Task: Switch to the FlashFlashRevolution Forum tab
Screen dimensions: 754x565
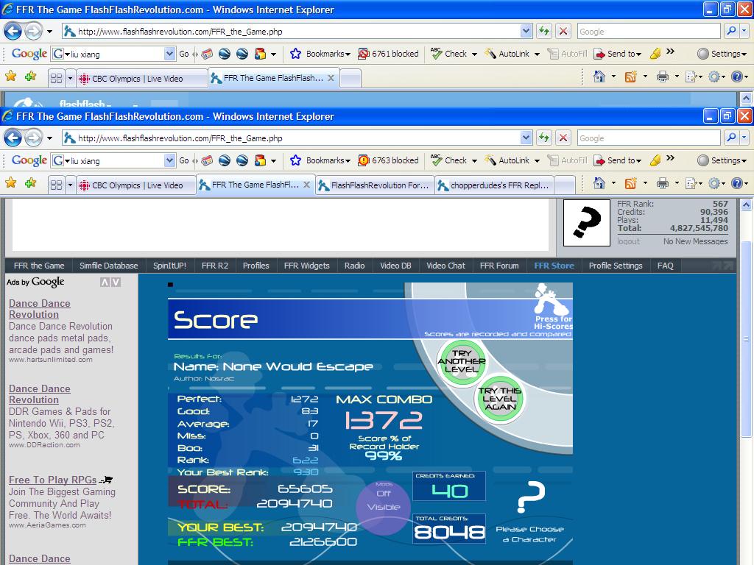Action: (375, 185)
